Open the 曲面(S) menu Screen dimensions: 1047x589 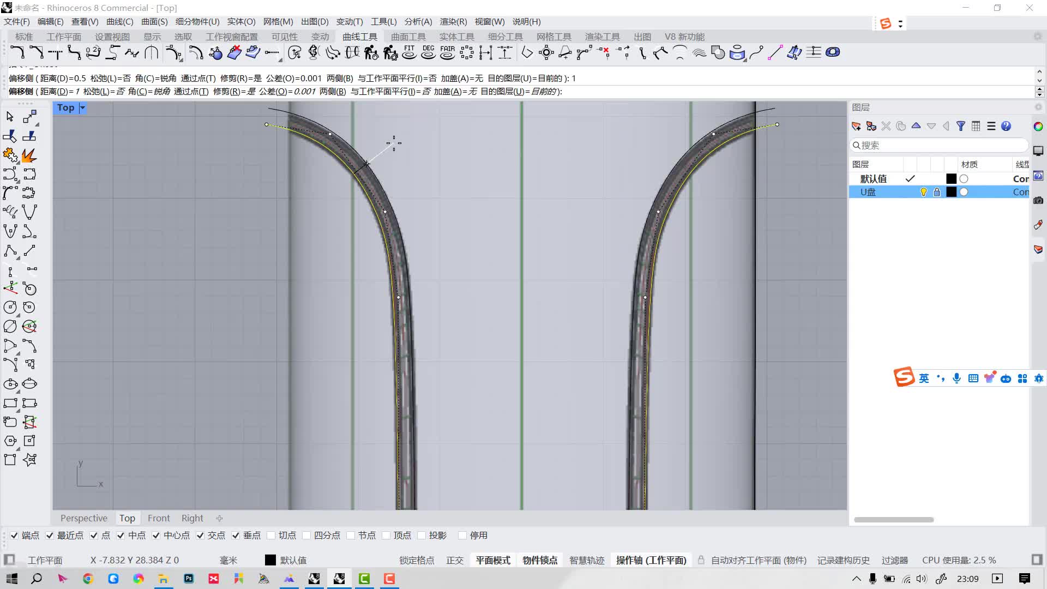(x=154, y=22)
